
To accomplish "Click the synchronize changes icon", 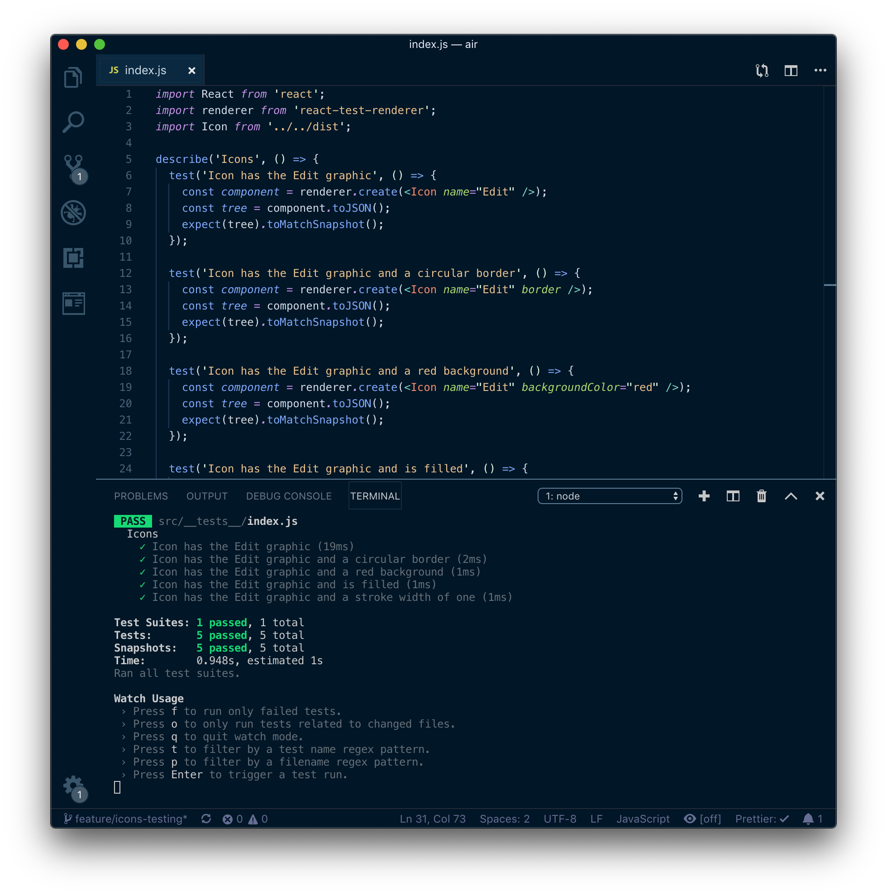I will coord(206,819).
